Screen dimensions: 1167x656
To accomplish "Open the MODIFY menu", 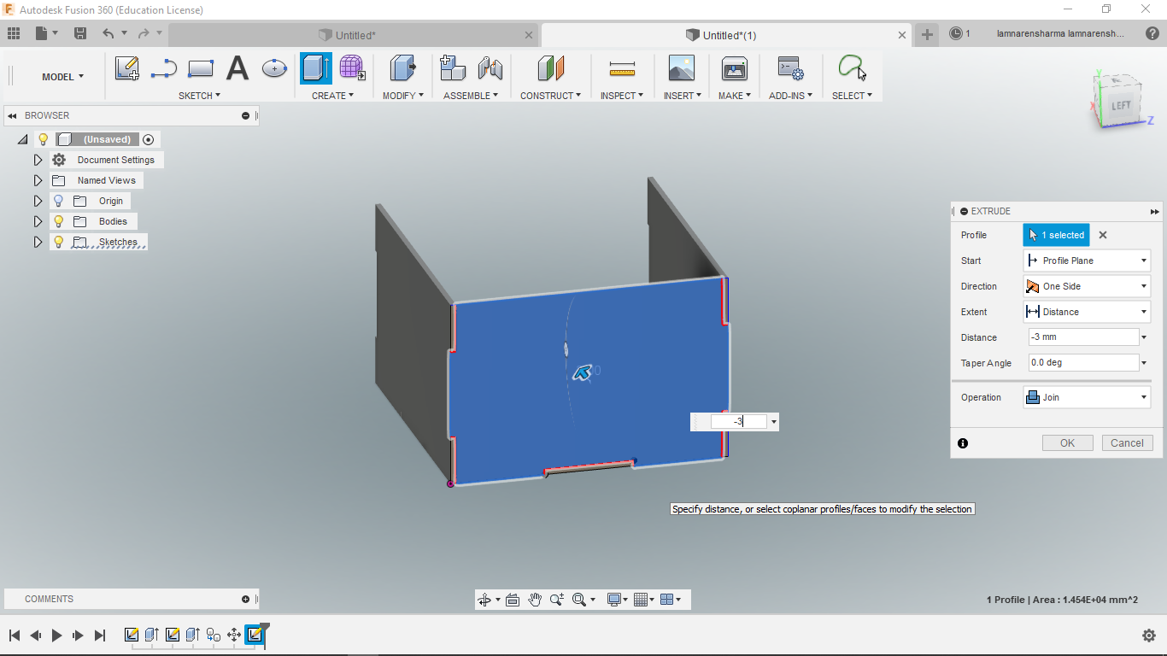I will pos(402,96).
